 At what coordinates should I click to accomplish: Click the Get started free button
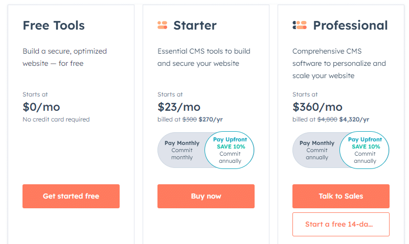[x=71, y=196]
